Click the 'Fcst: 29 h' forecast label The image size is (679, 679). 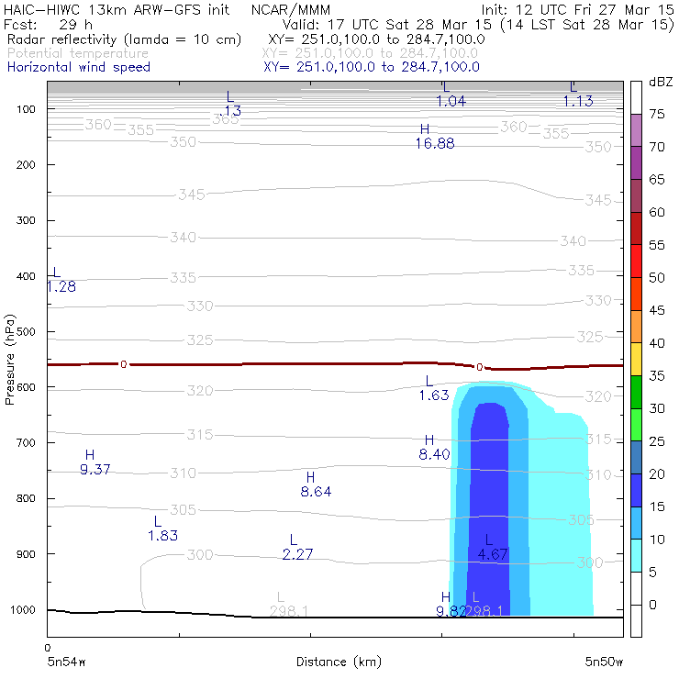pos(48,25)
